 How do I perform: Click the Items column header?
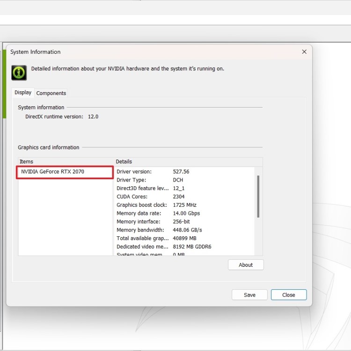click(x=66, y=161)
